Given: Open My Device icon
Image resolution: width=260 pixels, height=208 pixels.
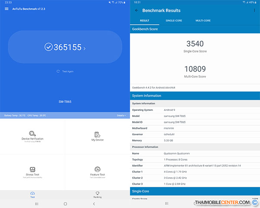Looking at the screenshot, I should (x=97, y=134).
